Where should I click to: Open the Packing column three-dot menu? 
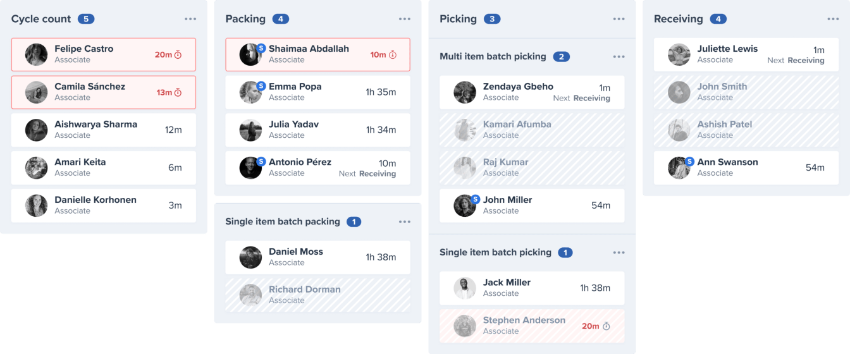(x=405, y=19)
